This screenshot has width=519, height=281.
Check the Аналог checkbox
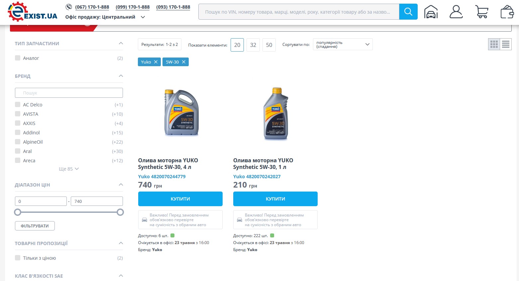[18, 58]
